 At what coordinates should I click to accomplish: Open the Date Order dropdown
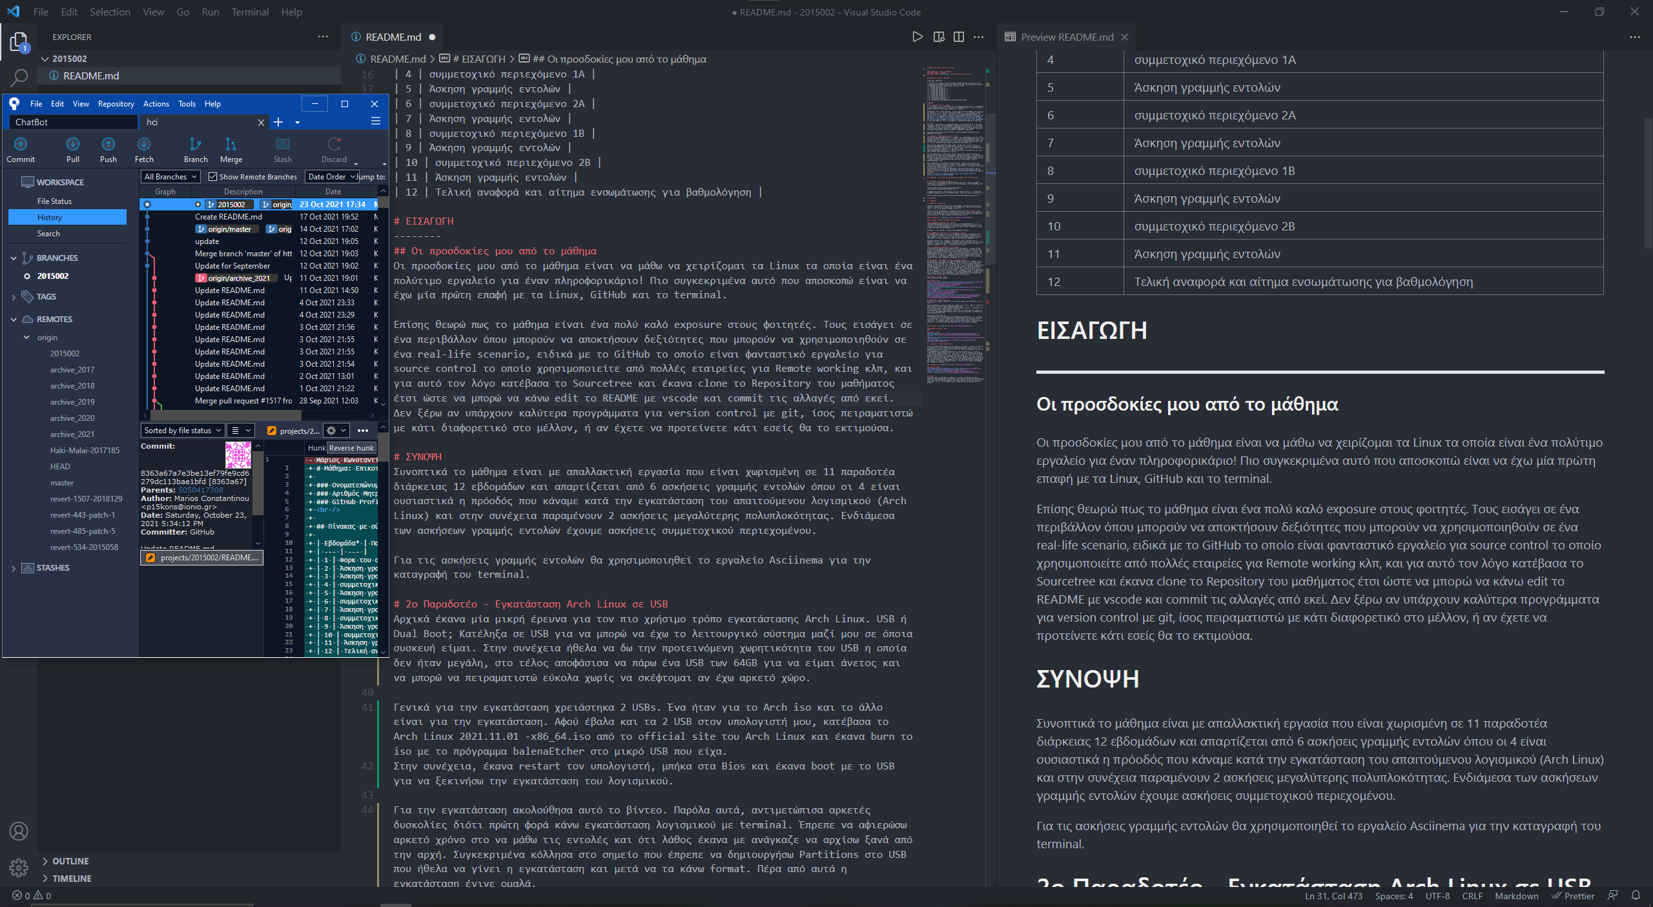[332, 176]
